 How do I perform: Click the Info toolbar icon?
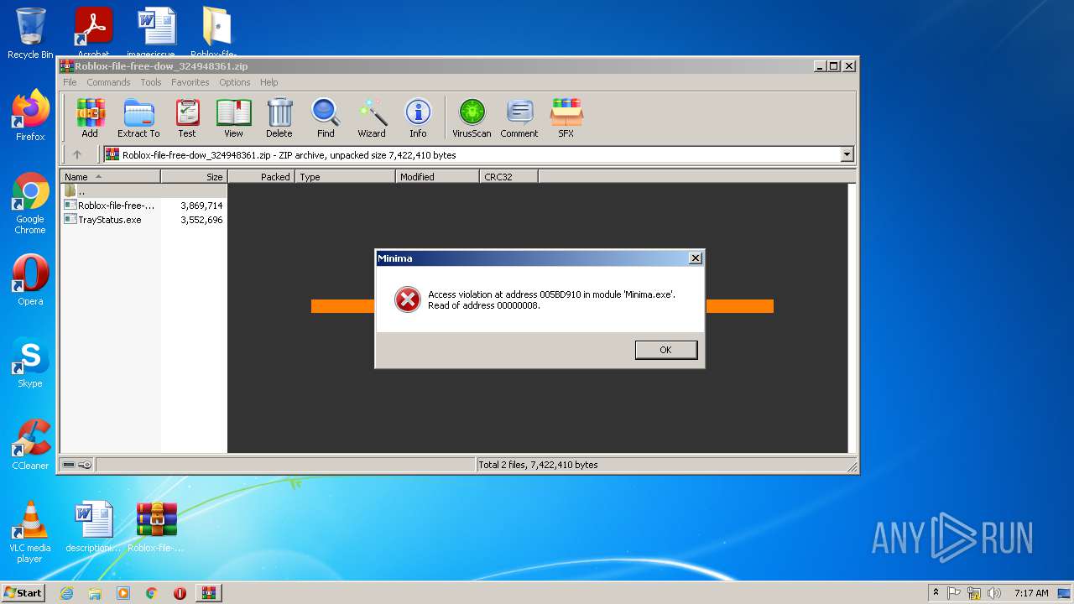(x=418, y=118)
